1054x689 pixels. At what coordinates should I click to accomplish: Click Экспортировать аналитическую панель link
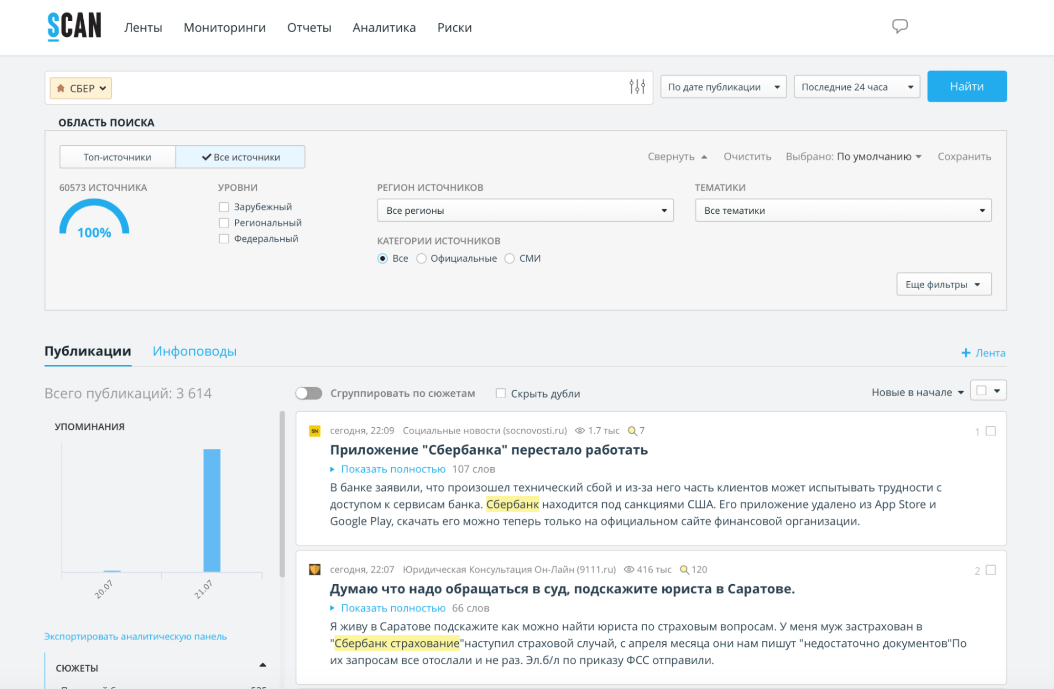pos(136,636)
